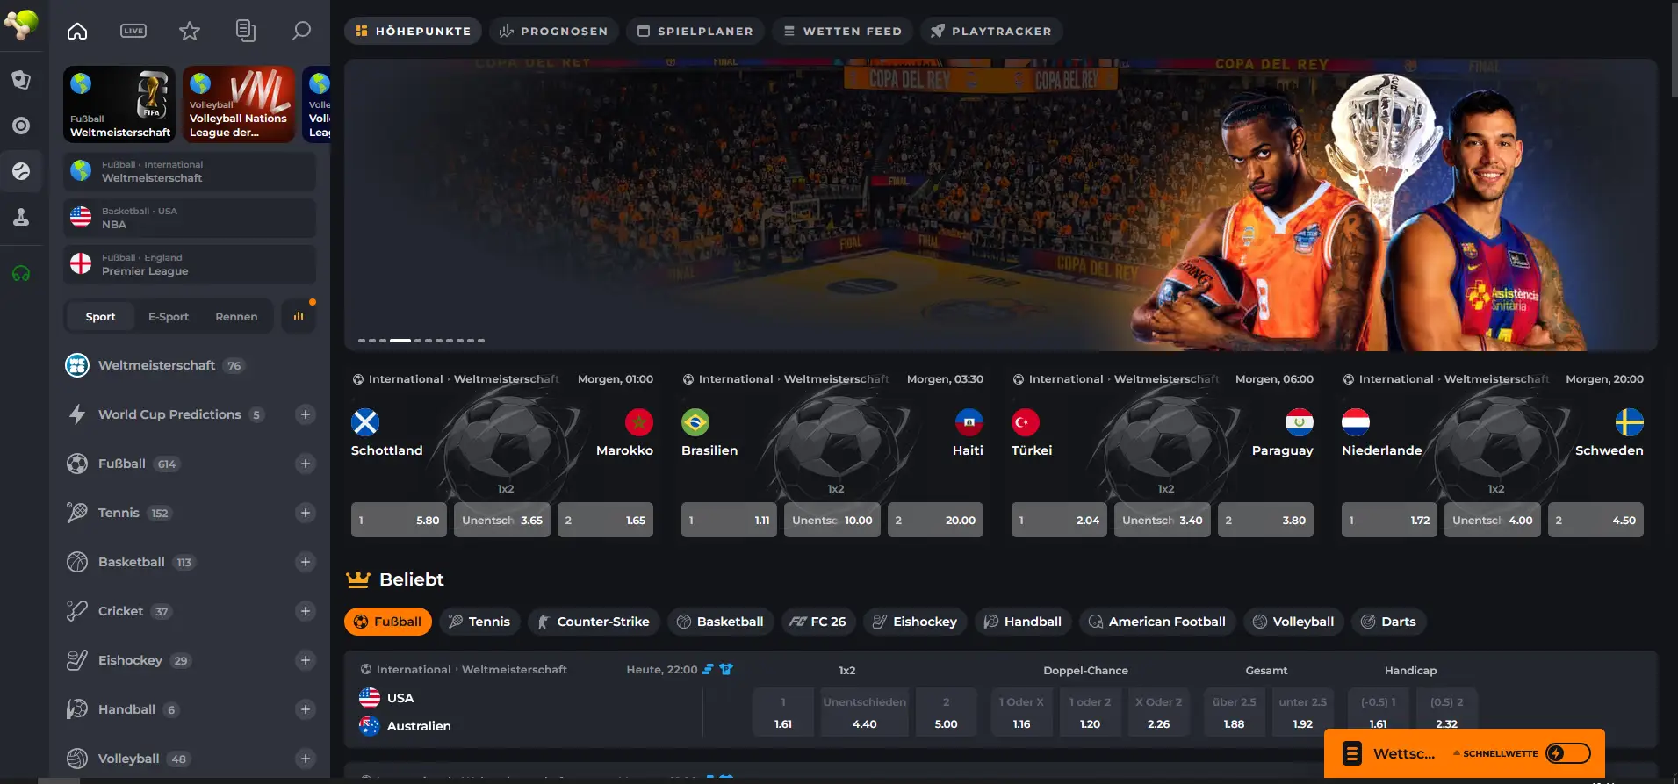Click the stats icon next to Heute, 22:00
1678x784 pixels.
(x=708, y=669)
